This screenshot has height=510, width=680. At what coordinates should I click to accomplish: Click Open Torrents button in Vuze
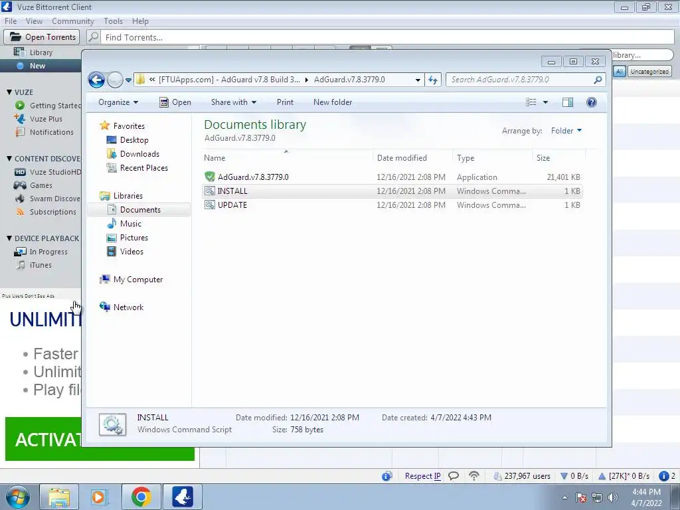click(42, 37)
